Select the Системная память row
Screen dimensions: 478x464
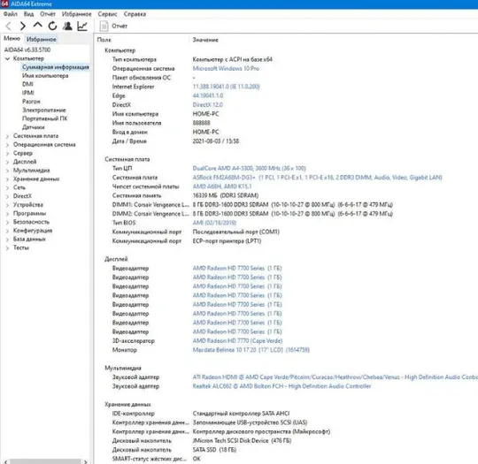coord(185,195)
